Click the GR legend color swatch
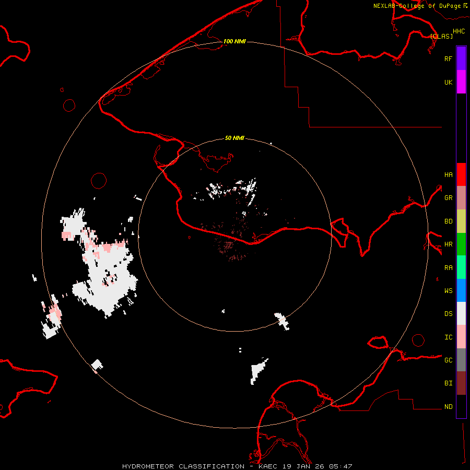The height and width of the screenshot is (470, 470). (x=461, y=198)
